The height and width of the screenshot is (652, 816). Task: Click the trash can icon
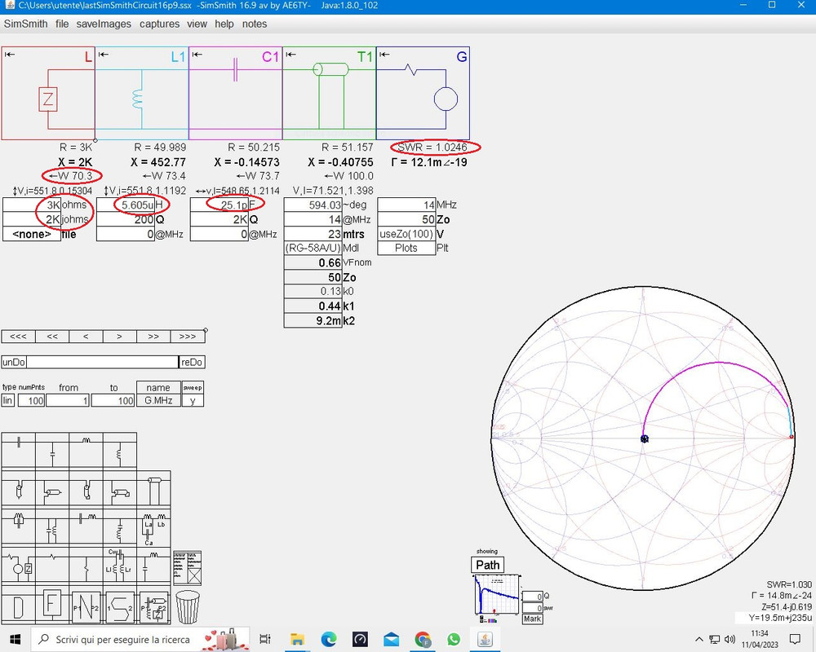pos(188,606)
